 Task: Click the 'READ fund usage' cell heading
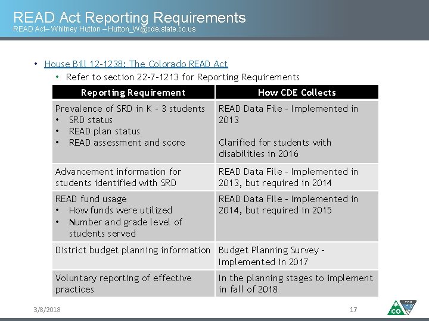91,199
